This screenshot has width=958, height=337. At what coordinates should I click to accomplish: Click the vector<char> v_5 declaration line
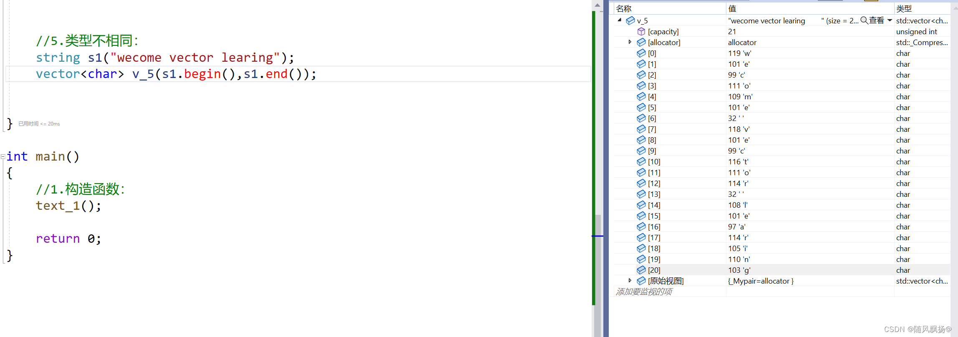[x=176, y=74]
